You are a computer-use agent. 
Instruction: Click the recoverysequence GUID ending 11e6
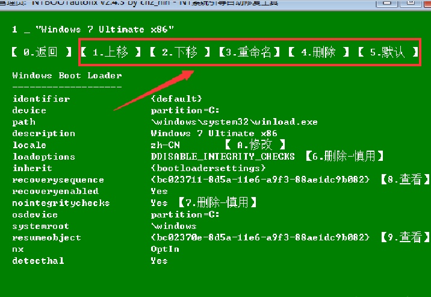point(260,180)
